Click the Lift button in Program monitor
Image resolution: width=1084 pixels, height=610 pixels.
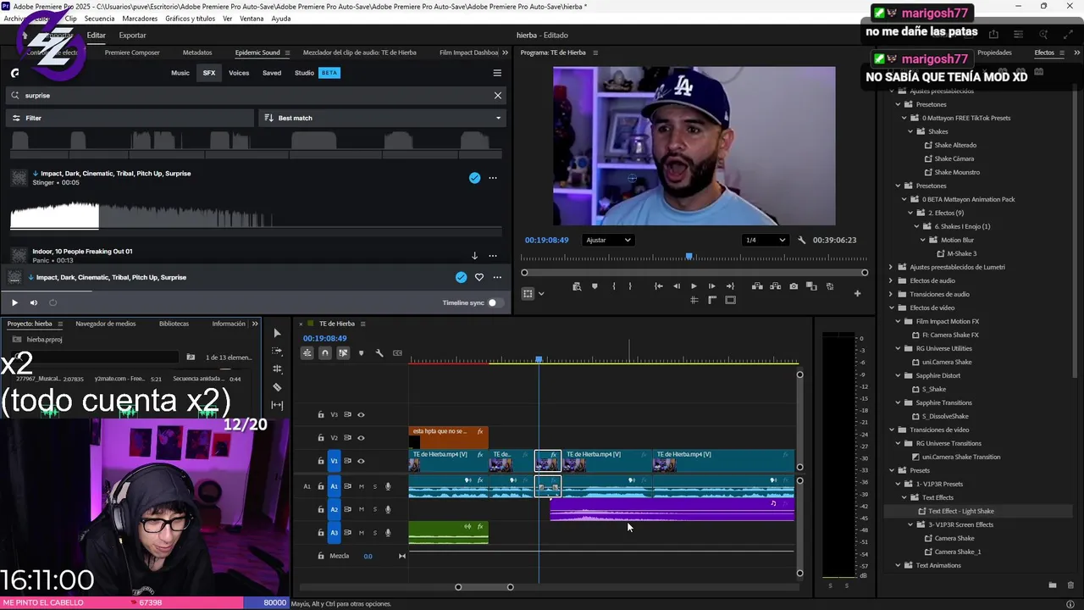pyautogui.click(x=757, y=286)
